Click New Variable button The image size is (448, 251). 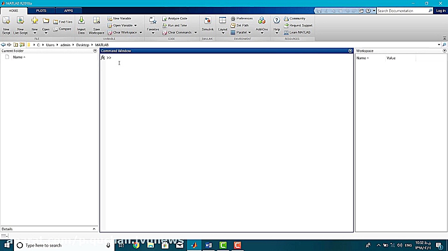coord(119,18)
